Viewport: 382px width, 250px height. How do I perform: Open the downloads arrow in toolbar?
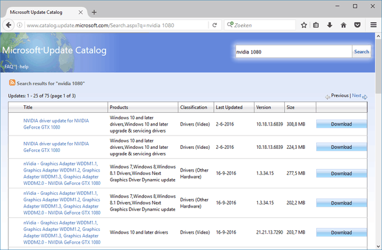[x=330, y=25]
